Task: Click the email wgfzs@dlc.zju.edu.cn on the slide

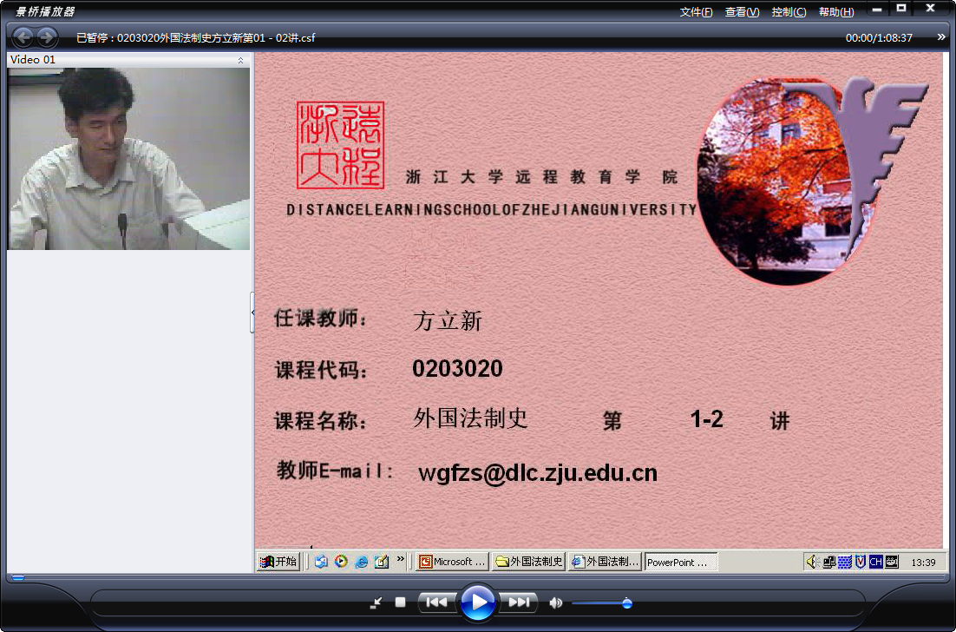Action: click(x=538, y=473)
